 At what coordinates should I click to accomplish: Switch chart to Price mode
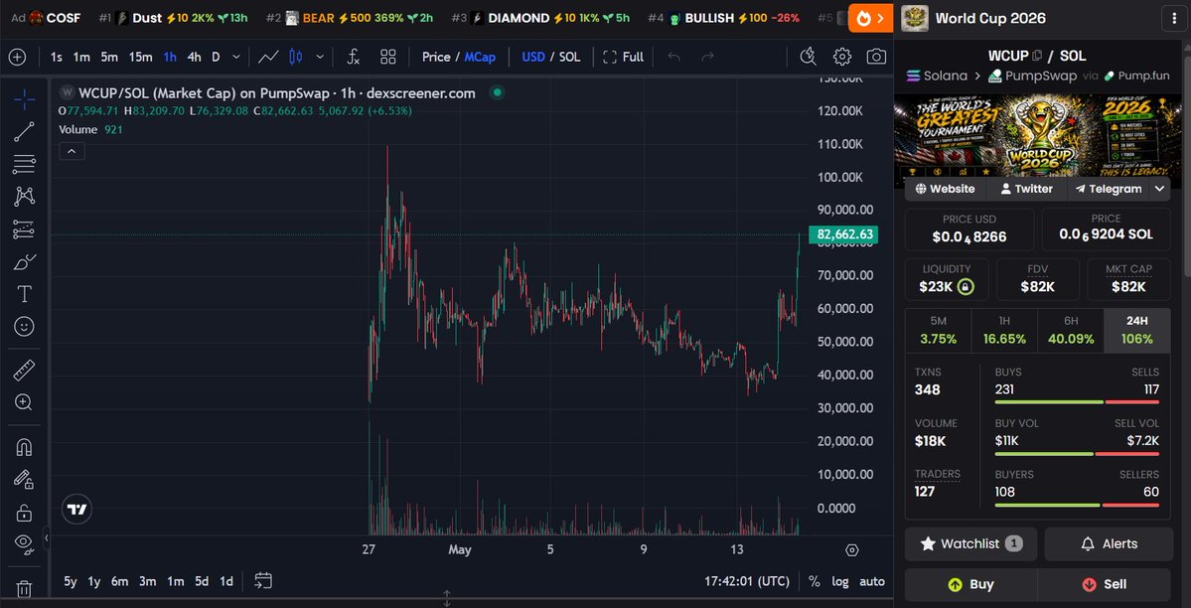(437, 57)
